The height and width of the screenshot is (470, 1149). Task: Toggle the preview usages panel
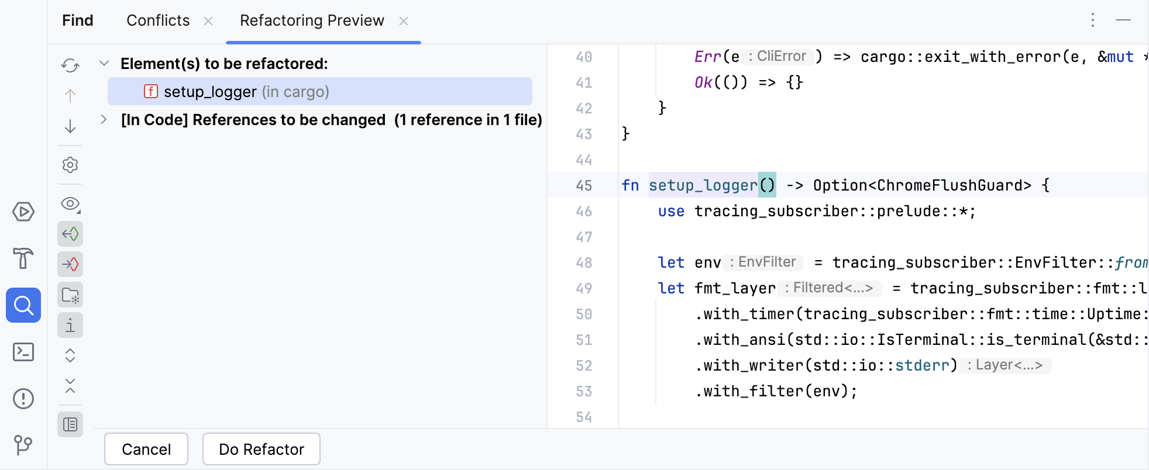pos(70,424)
